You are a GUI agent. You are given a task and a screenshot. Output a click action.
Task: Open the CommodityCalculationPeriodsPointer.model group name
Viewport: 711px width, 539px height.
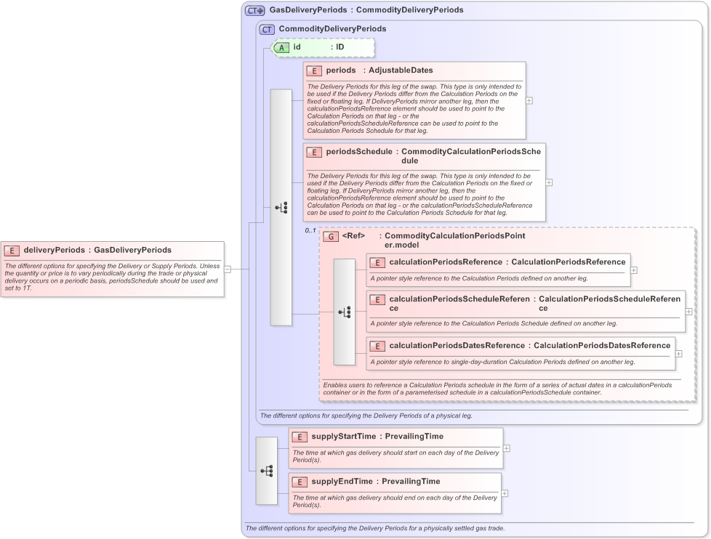point(455,240)
